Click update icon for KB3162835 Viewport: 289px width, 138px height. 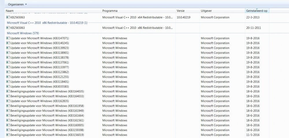click(8, 101)
